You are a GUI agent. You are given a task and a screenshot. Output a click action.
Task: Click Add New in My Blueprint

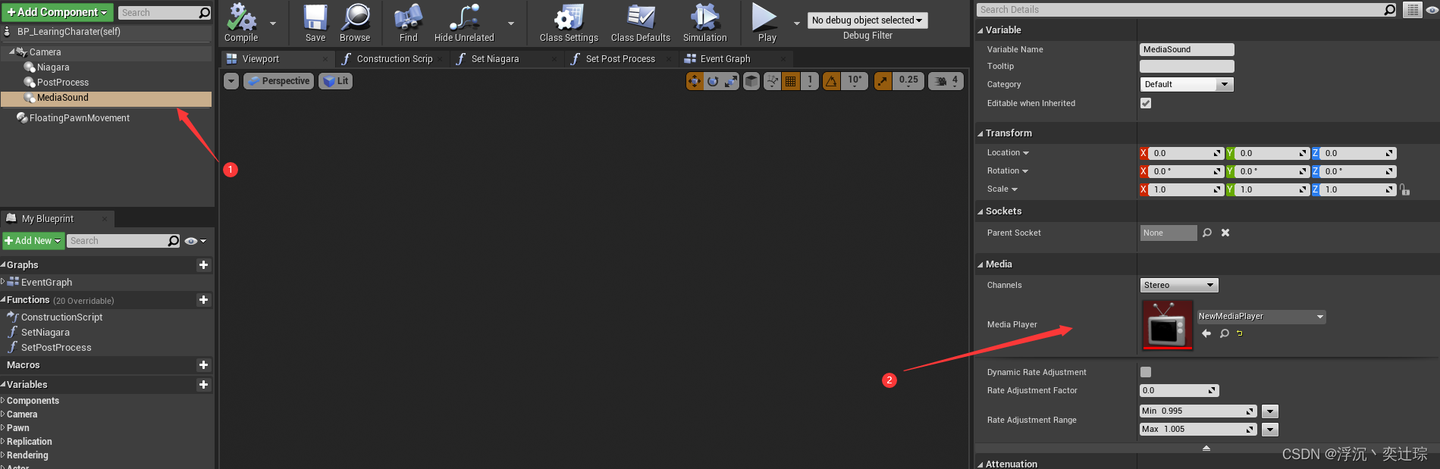(x=33, y=241)
